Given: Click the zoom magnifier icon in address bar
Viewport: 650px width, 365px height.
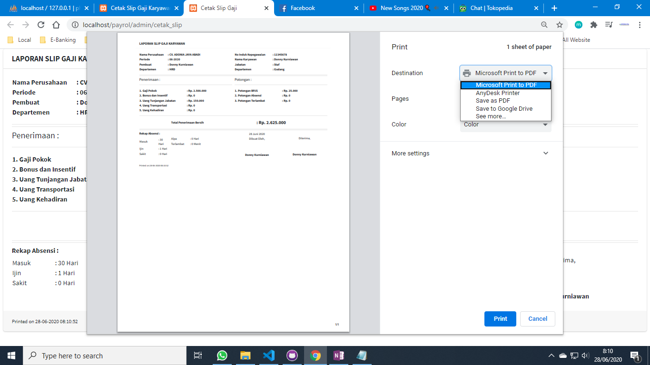Looking at the screenshot, I should [x=544, y=25].
